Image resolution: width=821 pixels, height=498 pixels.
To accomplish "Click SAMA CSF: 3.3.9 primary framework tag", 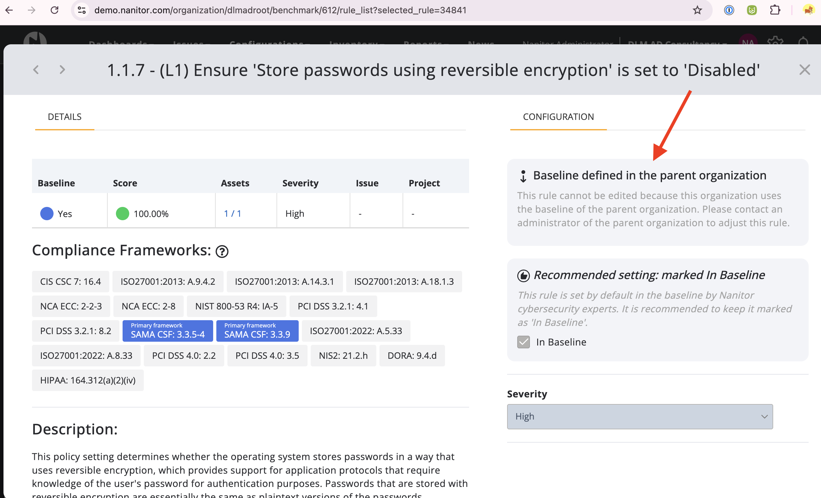I will click(x=257, y=331).
